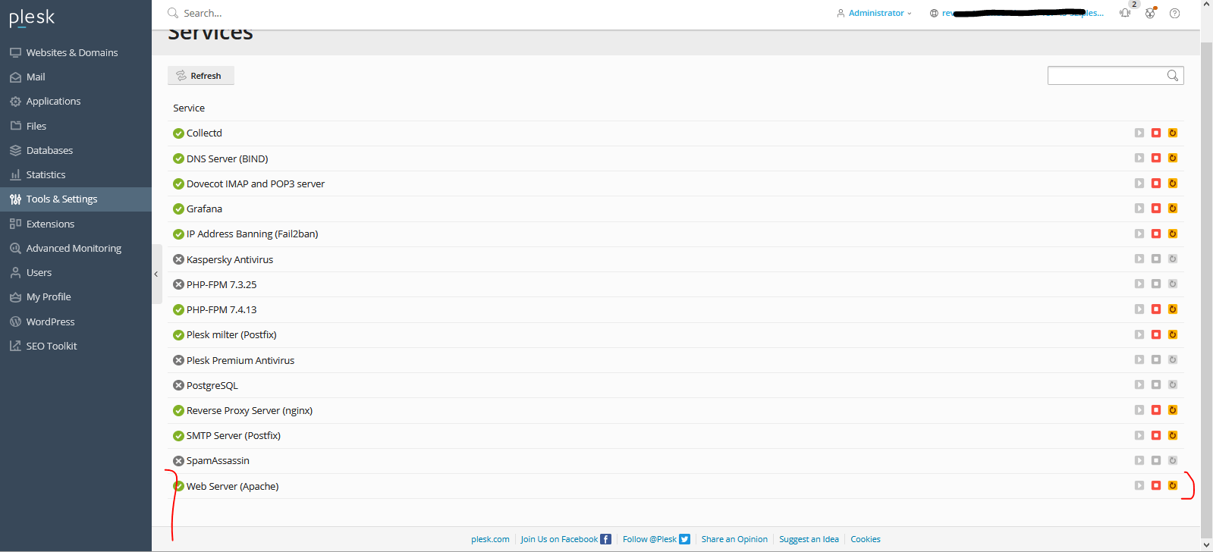Stop Plesk milter (Postfix) service
Image resolution: width=1213 pixels, height=552 pixels.
1156,334
